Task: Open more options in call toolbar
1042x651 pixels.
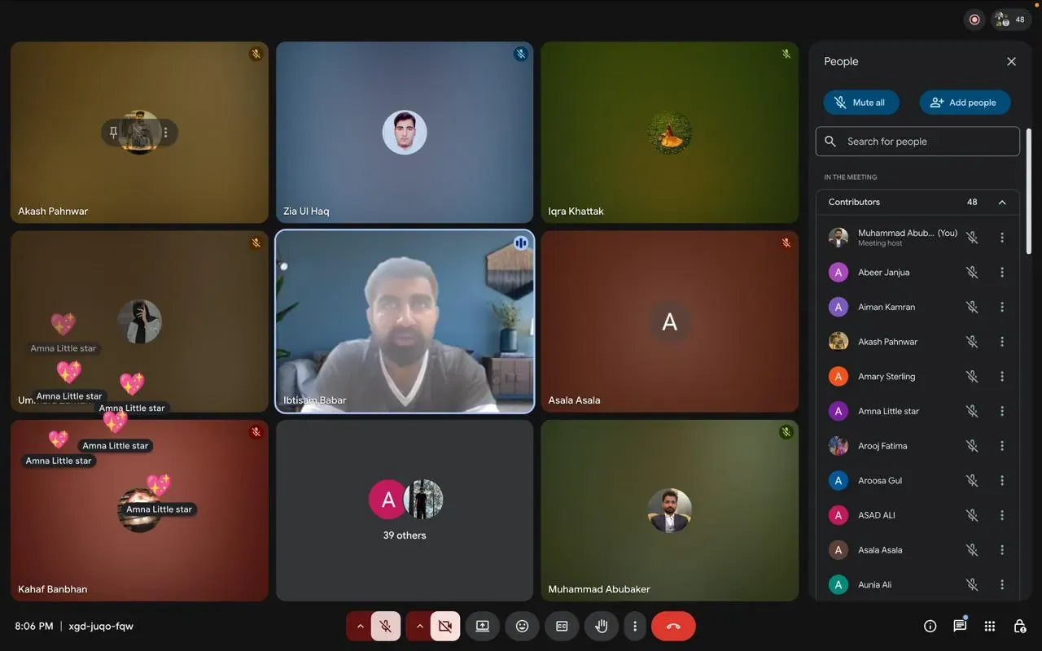Action: click(635, 626)
